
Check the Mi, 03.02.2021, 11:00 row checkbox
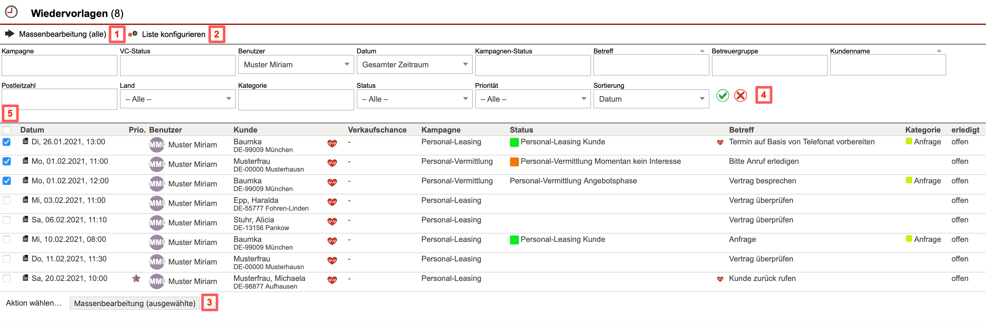coord(6,201)
